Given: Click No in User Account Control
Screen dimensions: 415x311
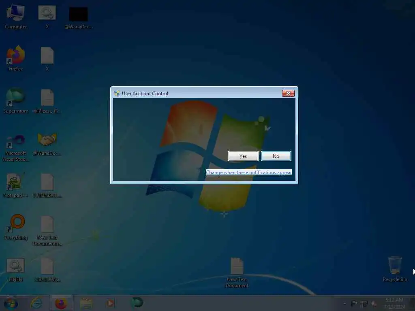Looking at the screenshot, I should pyautogui.click(x=276, y=156).
